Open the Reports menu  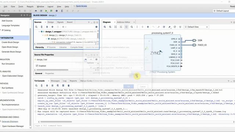[30, 7]
